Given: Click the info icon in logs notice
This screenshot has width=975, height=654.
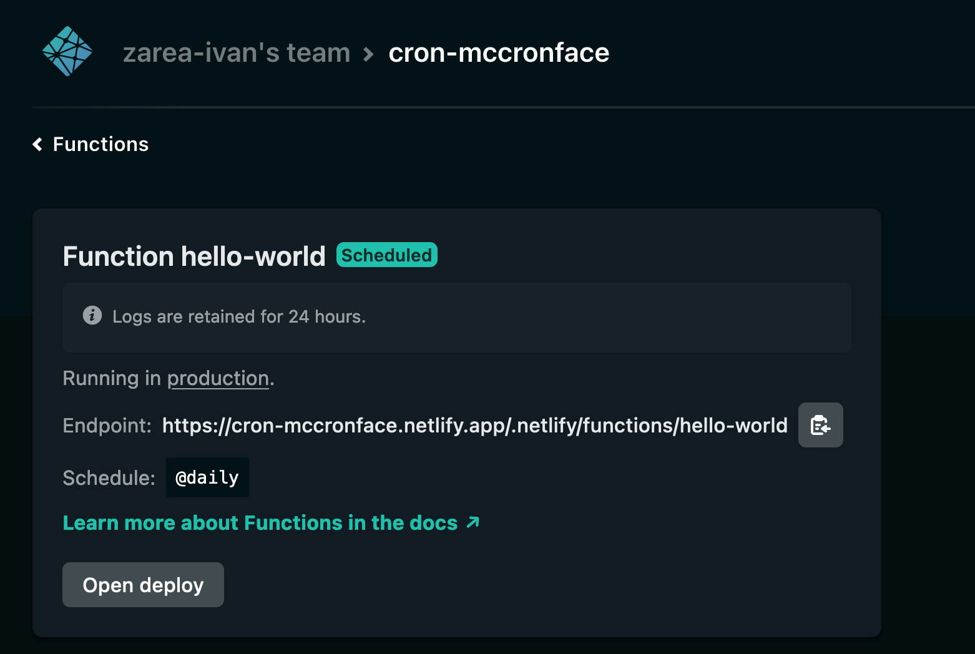Looking at the screenshot, I should (92, 316).
